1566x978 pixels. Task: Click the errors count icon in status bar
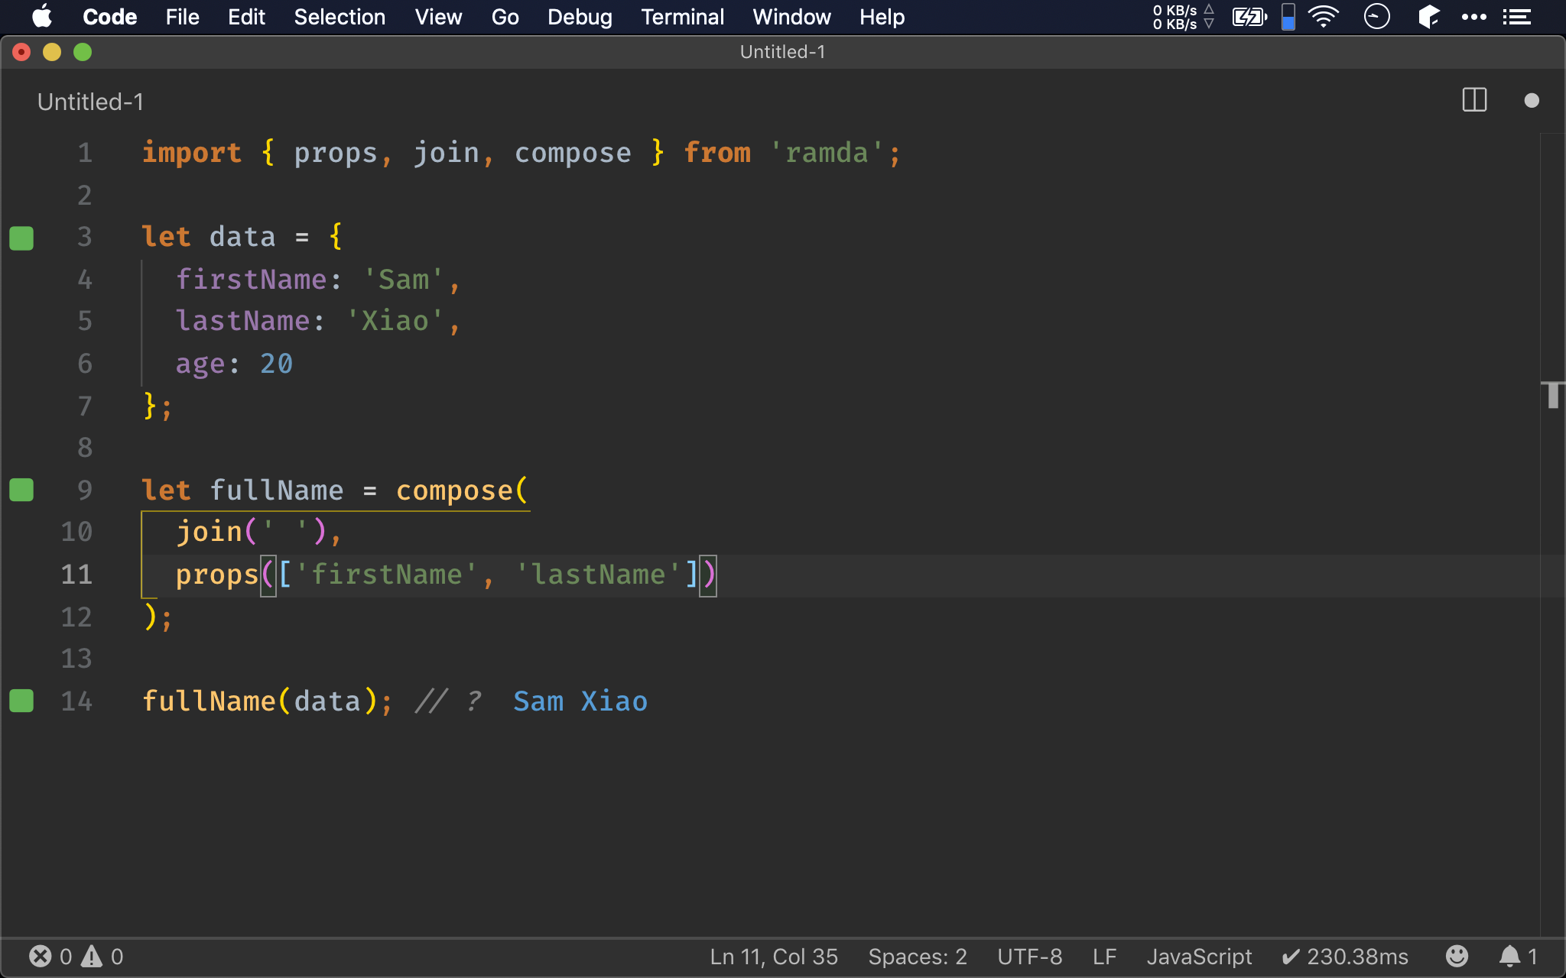point(41,957)
